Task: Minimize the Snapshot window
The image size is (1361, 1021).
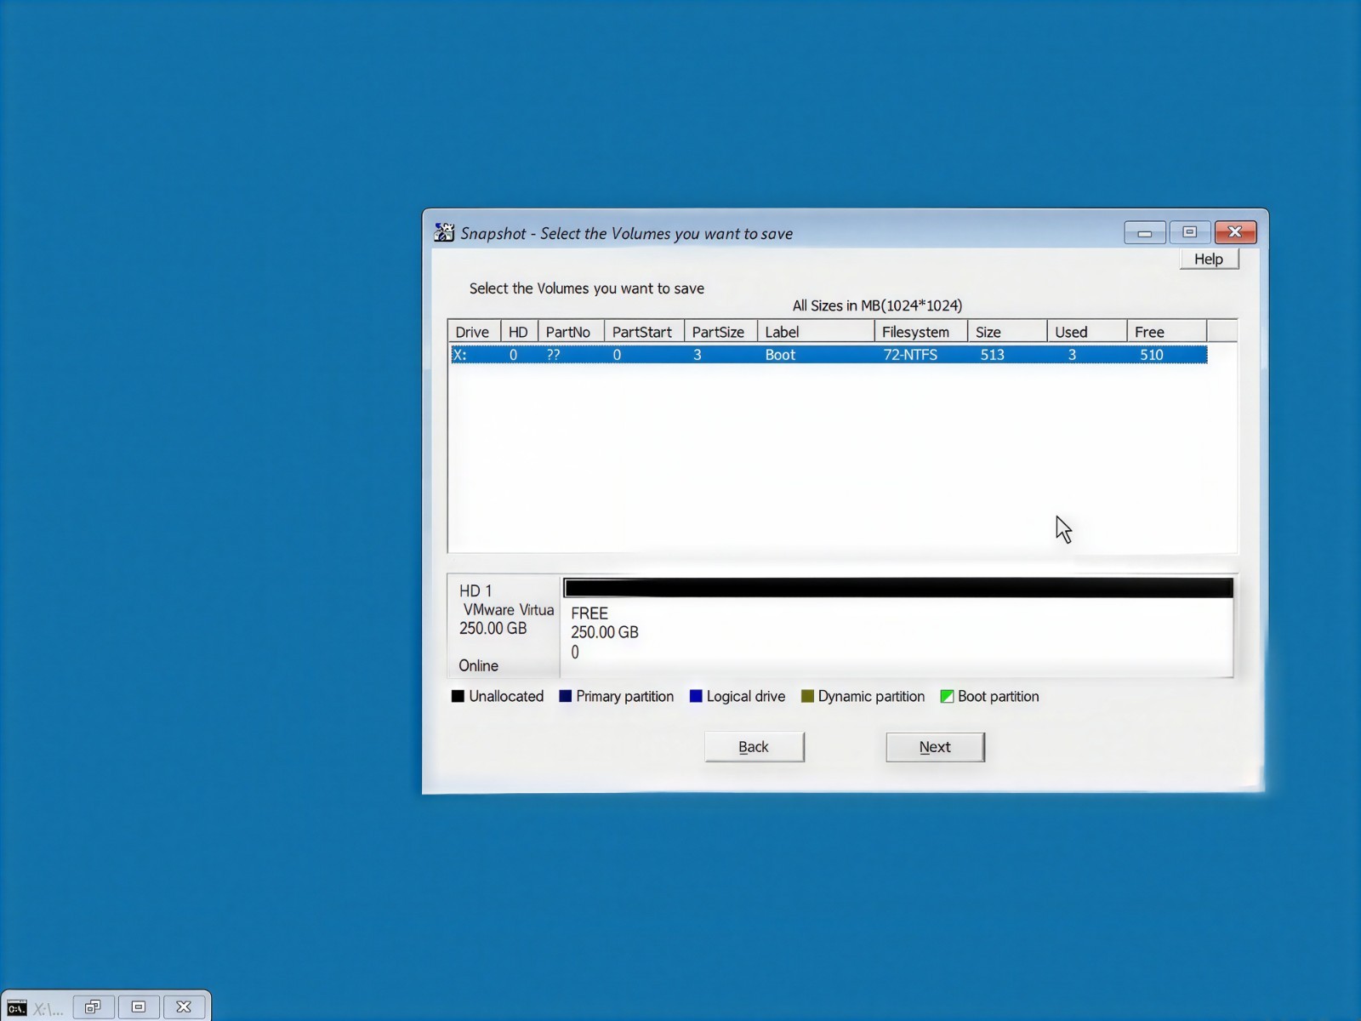Action: point(1145,232)
